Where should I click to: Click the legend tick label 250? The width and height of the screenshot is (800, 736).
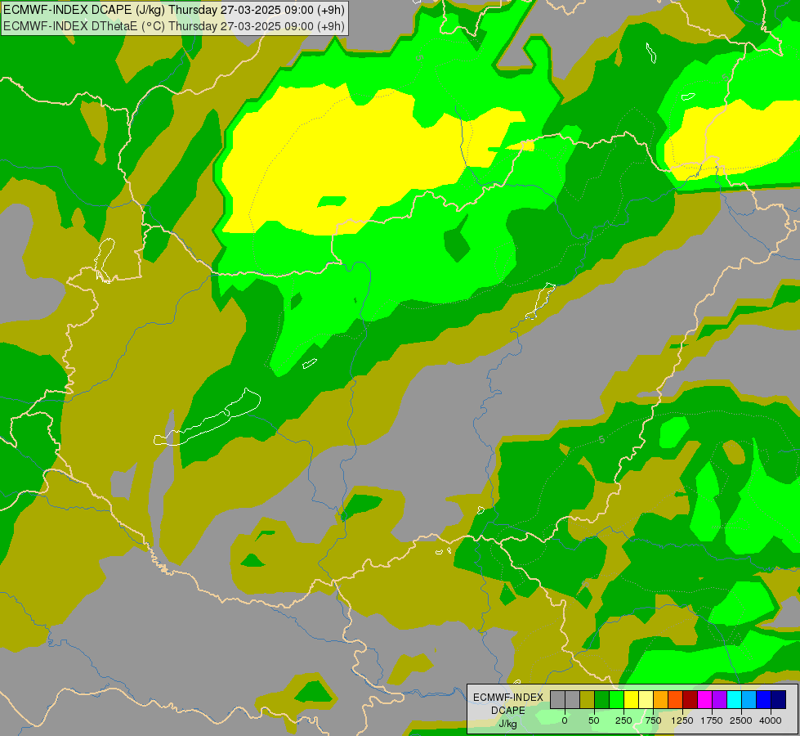point(623,720)
